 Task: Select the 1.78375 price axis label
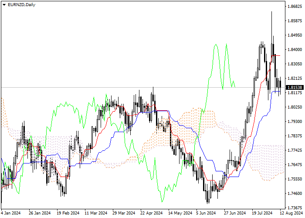pos(295,136)
